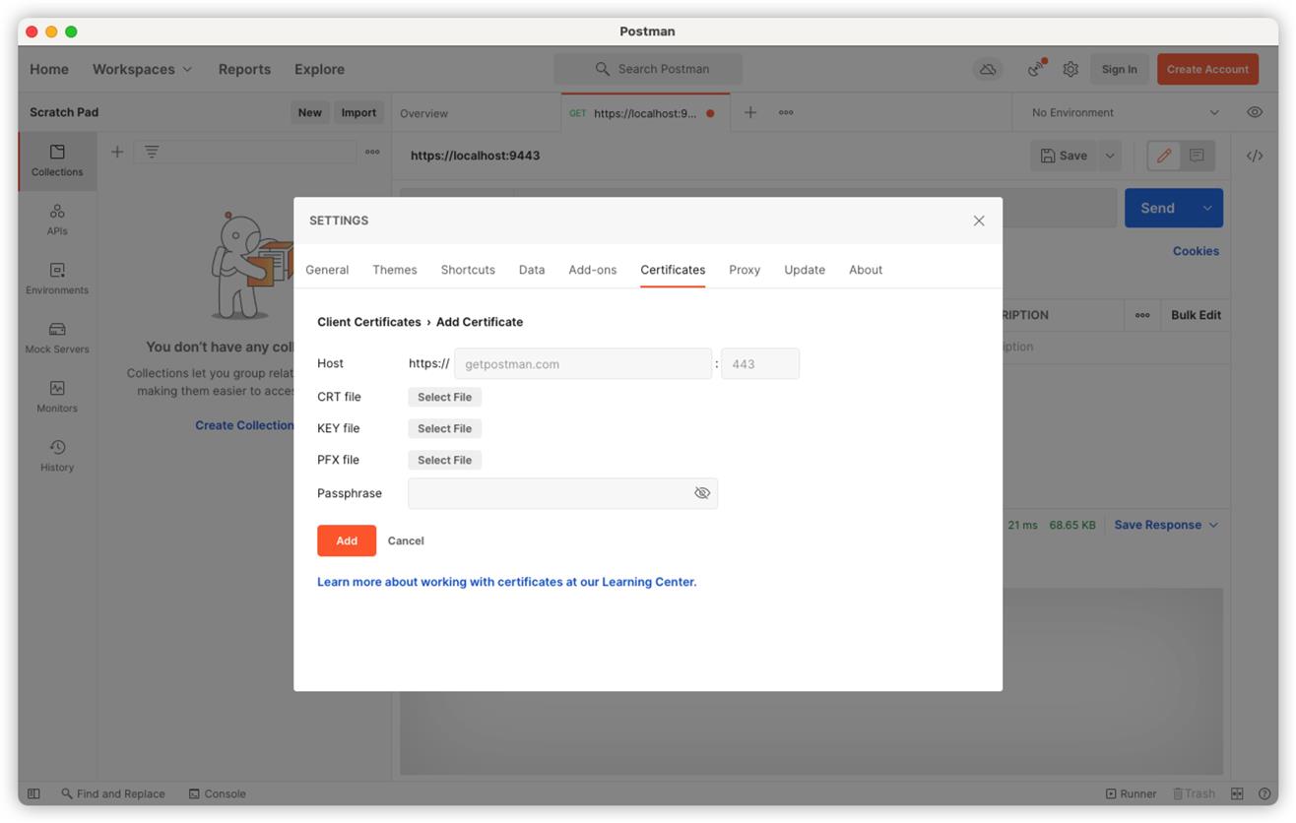Click Select File for the KEY file
The image size is (1296, 823).
tap(444, 428)
